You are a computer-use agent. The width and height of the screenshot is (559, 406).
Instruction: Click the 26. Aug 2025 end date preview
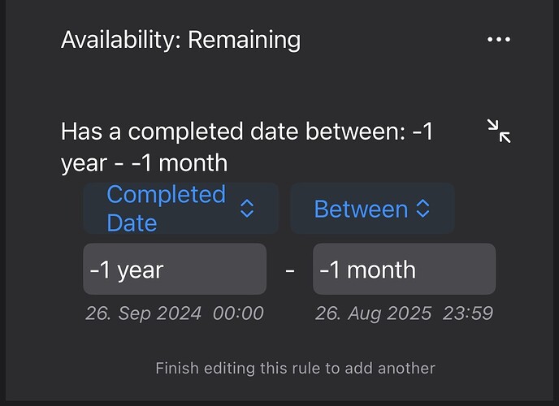[x=373, y=313]
